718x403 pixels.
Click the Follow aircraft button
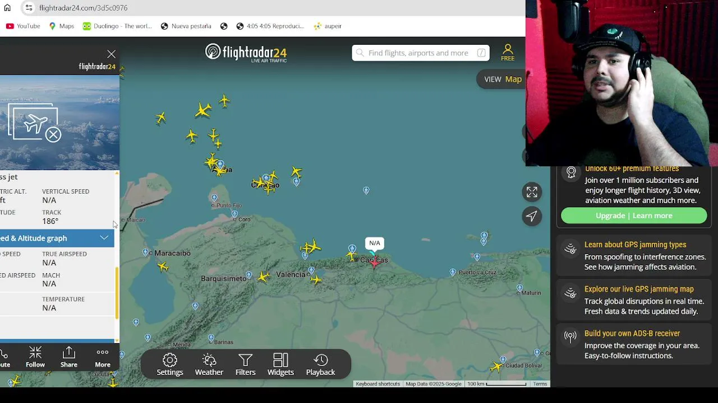click(x=35, y=357)
